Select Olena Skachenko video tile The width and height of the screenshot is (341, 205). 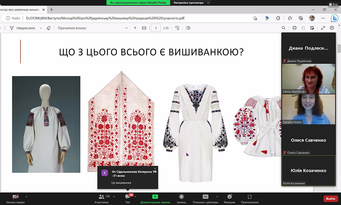[308, 79]
